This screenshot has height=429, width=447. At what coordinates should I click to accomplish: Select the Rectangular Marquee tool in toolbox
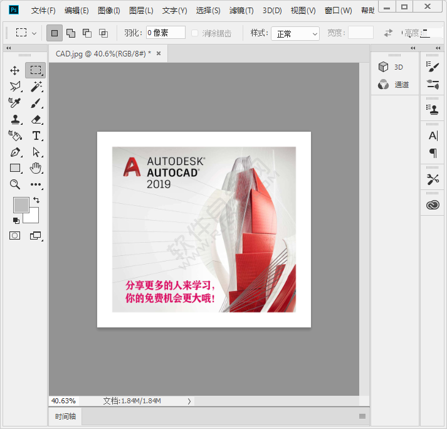click(x=36, y=70)
